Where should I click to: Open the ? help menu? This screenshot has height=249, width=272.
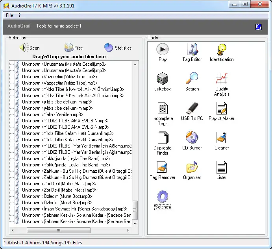19,15
